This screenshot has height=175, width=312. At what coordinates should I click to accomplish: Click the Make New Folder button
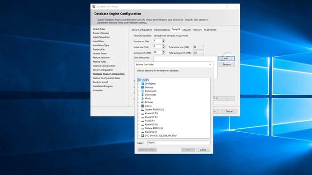pyautogui.click(x=147, y=150)
